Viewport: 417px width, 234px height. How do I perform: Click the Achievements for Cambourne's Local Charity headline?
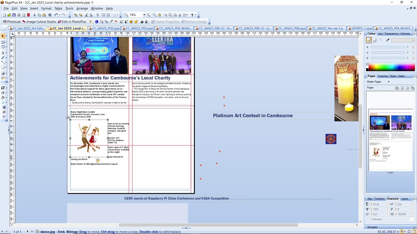click(120, 78)
